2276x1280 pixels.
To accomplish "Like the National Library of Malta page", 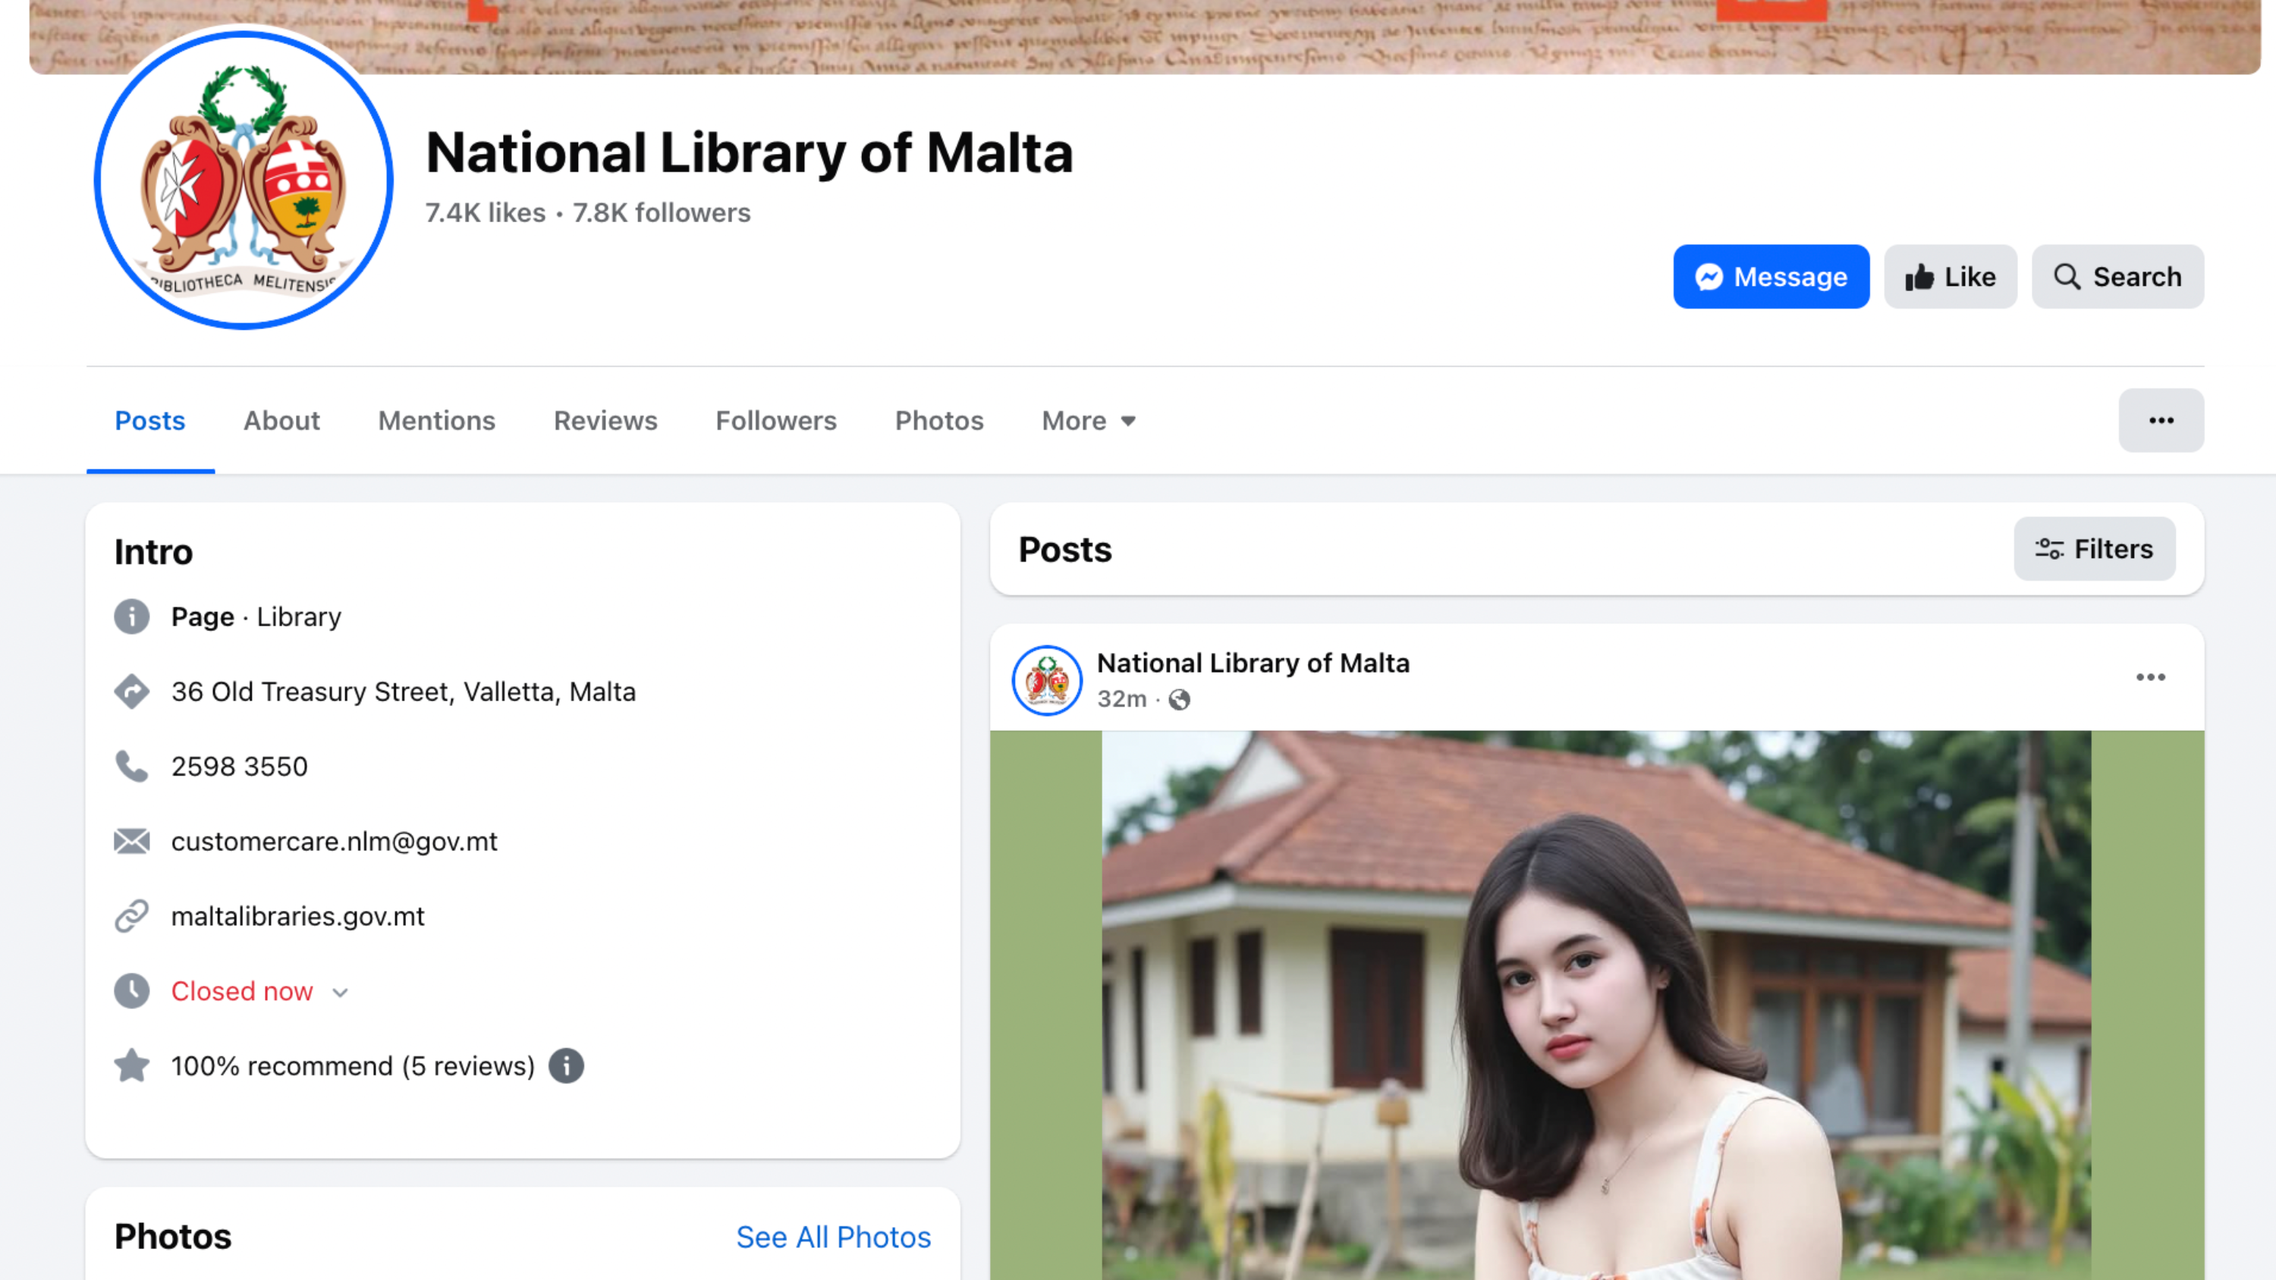I will [x=1950, y=277].
